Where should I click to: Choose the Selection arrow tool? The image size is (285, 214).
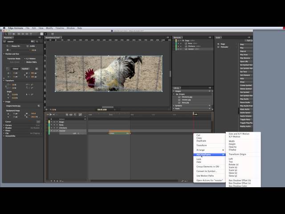[x=6, y=34]
